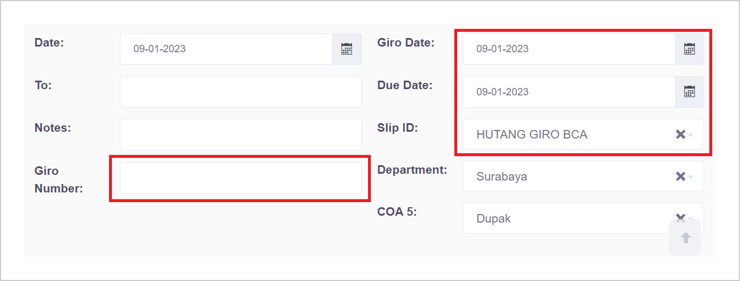Screen dimensions: 740x281
Task: Remove the Dupak COA 5 selection
Action: point(680,217)
